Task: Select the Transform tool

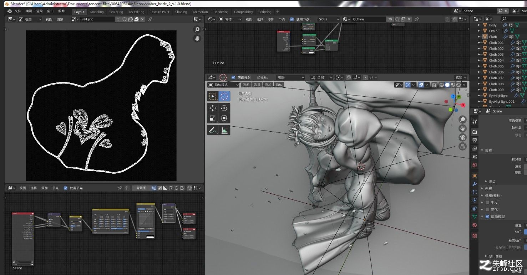Action: (x=224, y=118)
